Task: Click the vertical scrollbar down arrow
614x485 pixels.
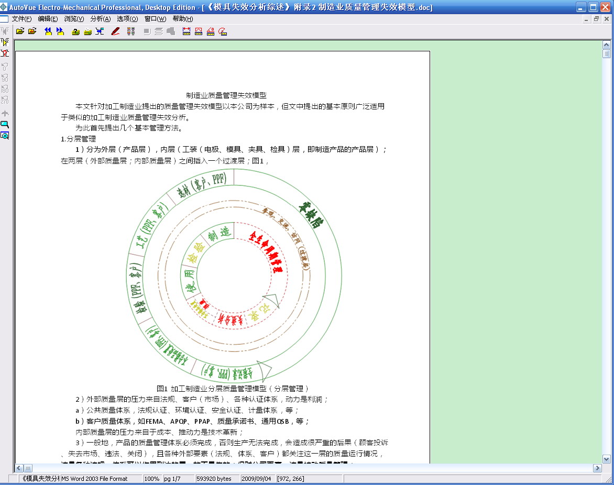Action: tap(606, 459)
